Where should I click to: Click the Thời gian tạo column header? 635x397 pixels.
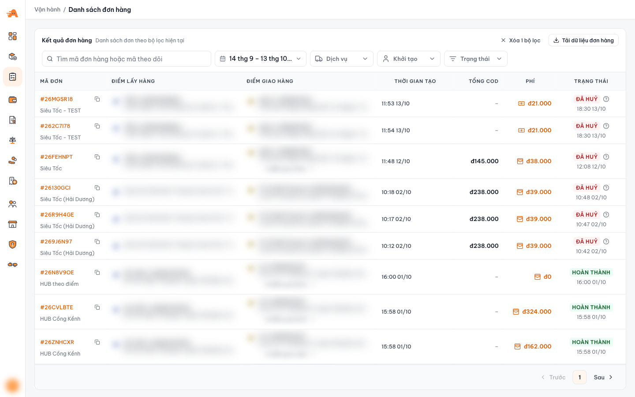[415, 81]
